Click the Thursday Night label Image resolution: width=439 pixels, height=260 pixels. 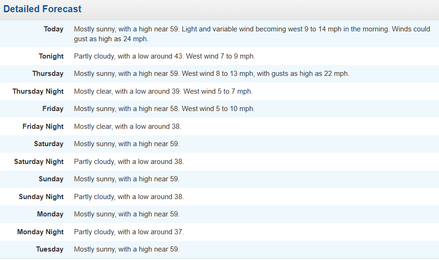[38, 91]
